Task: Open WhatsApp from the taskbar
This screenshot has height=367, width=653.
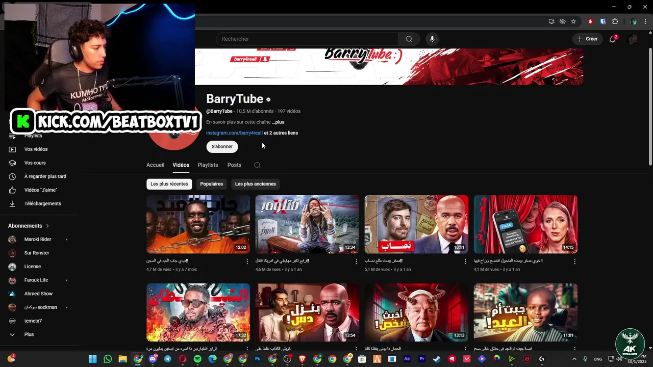Action: pos(108,359)
